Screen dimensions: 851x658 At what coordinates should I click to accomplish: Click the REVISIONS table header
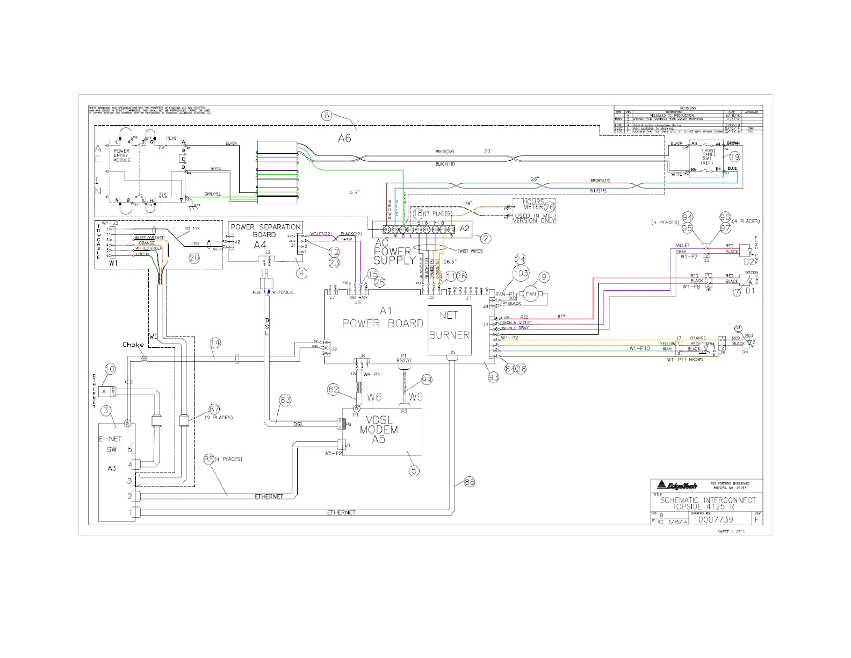point(688,108)
